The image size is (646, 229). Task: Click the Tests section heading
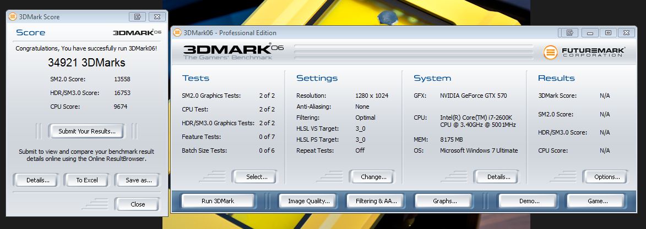tap(196, 78)
